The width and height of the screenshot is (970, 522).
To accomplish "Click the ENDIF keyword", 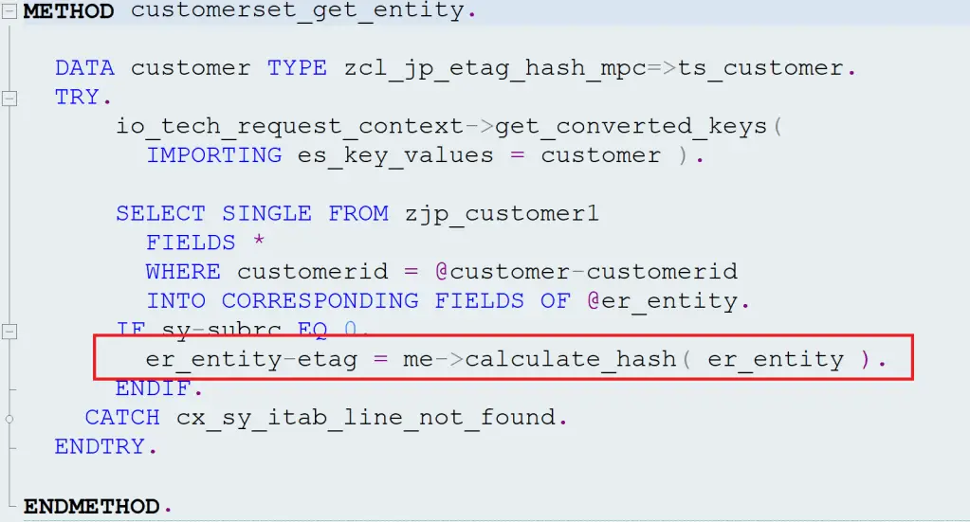I will (x=153, y=388).
